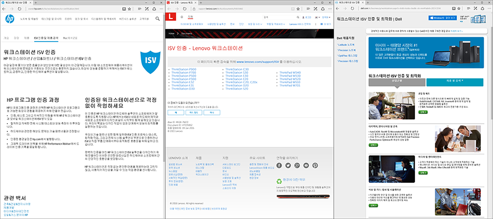Select HP page tab Mac에서 Z로
493x219 pixels.
(69, 38)
